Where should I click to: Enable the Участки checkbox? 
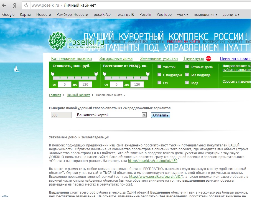[x=159, y=67]
